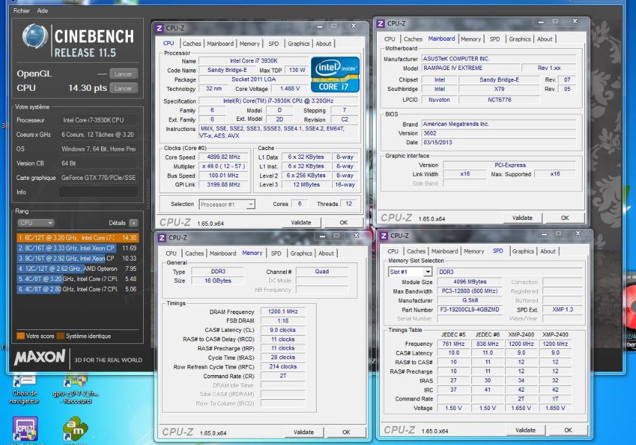Image resolution: width=636 pixels, height=445 pixels.
Task: Open the green am desktop shortcut icon
Action: pos(76,428)
